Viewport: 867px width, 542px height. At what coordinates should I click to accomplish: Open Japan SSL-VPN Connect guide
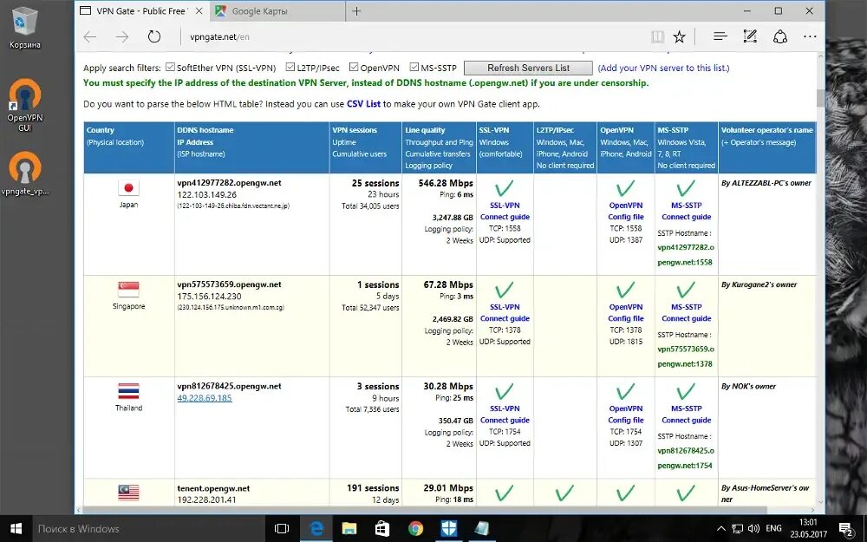[505, 212]
